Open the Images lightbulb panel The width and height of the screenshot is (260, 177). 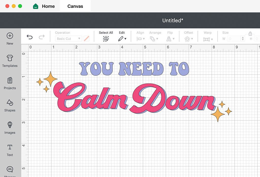[x=10, y=125]
